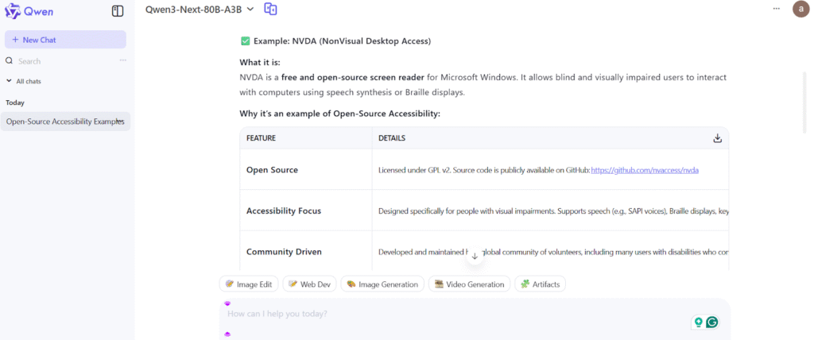Click the green lightbulb extension icon in the input
814x340 pixels.
[699, 323]
